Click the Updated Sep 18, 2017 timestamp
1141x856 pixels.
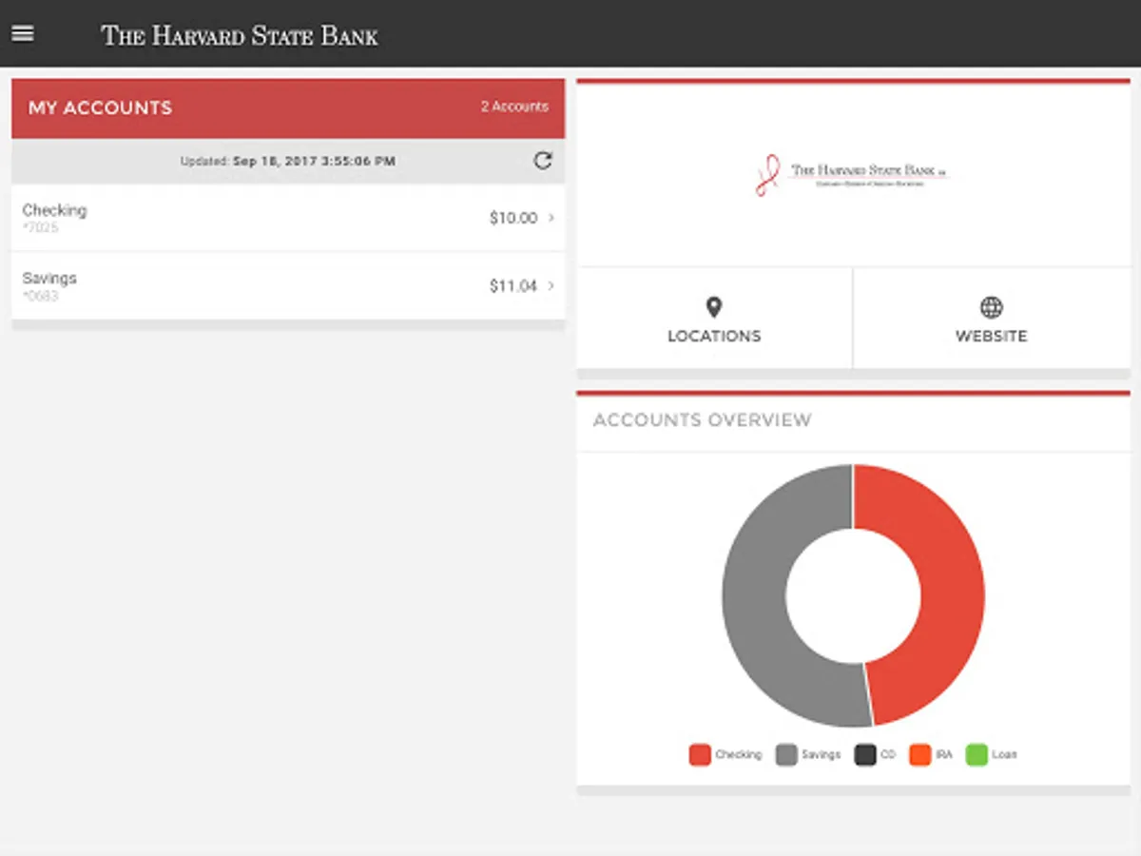coord(288,162)
